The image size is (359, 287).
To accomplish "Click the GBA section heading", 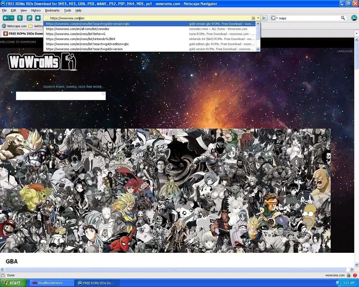I will (11, 261).
